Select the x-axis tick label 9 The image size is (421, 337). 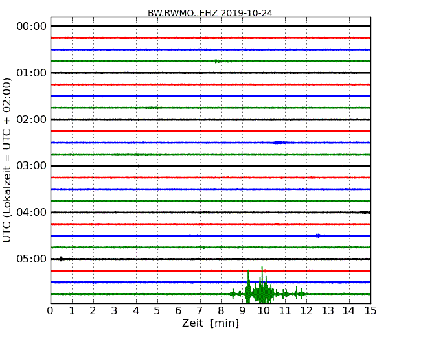(x=242, y=311)
